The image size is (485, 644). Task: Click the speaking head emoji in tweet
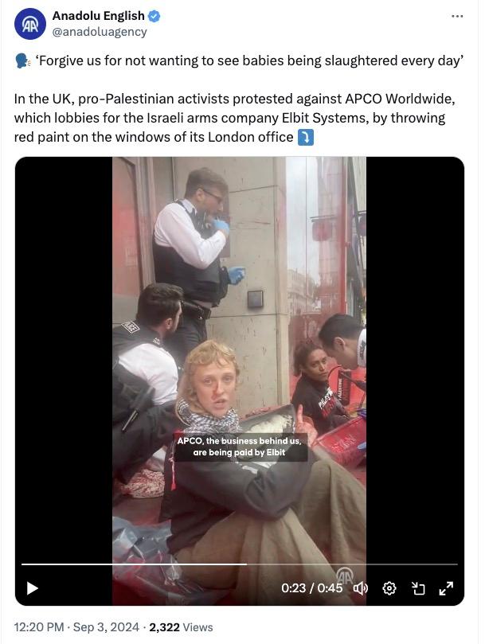tap(22, 61)
